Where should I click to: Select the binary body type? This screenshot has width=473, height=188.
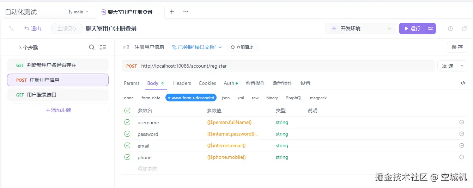coord(272,98)
